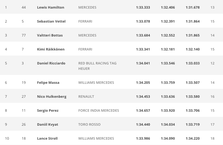Select Räikkönen's 1:32.181 time

[x=168, y=49]
